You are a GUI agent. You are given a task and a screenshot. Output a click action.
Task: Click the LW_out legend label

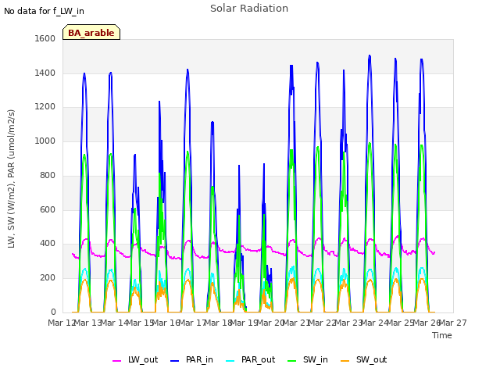click(143, 359)
